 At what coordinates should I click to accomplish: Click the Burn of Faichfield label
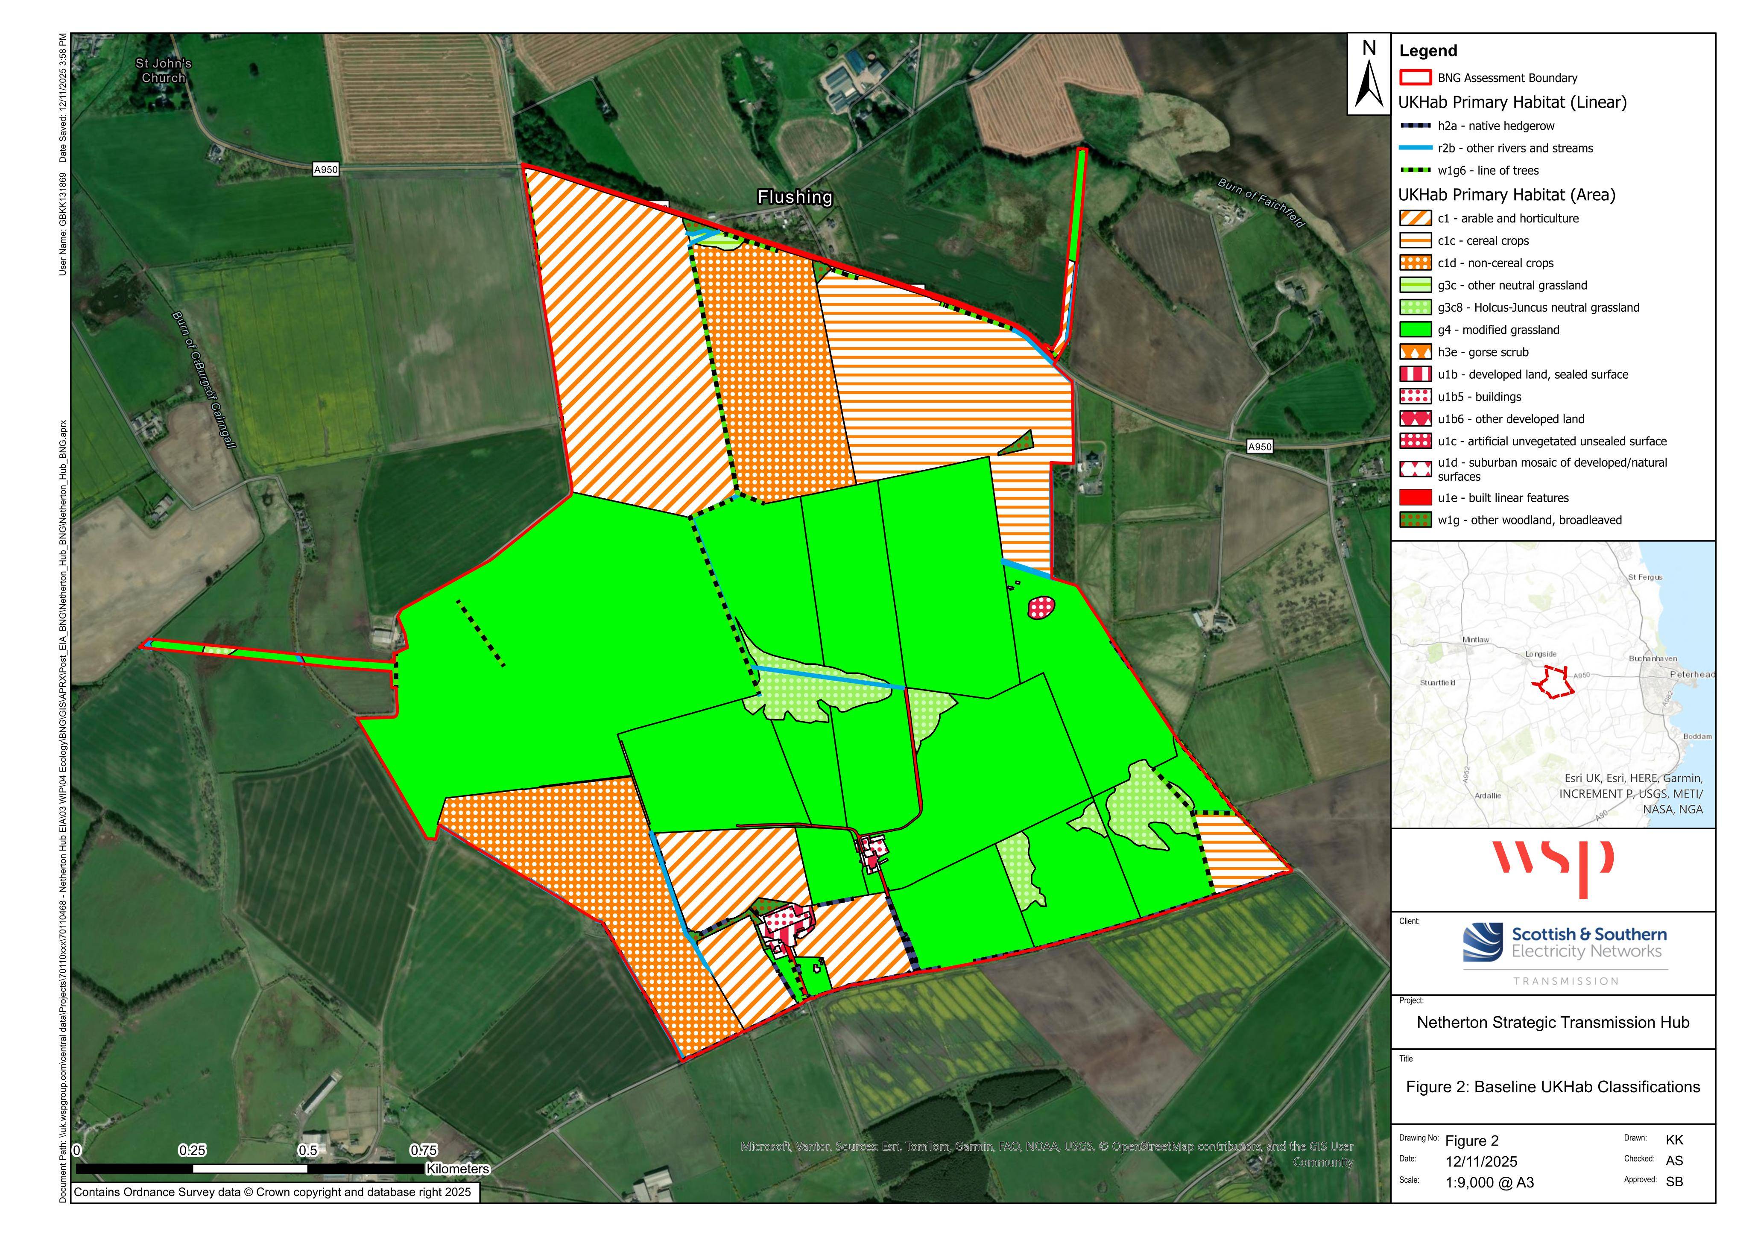pos(1261,203)
